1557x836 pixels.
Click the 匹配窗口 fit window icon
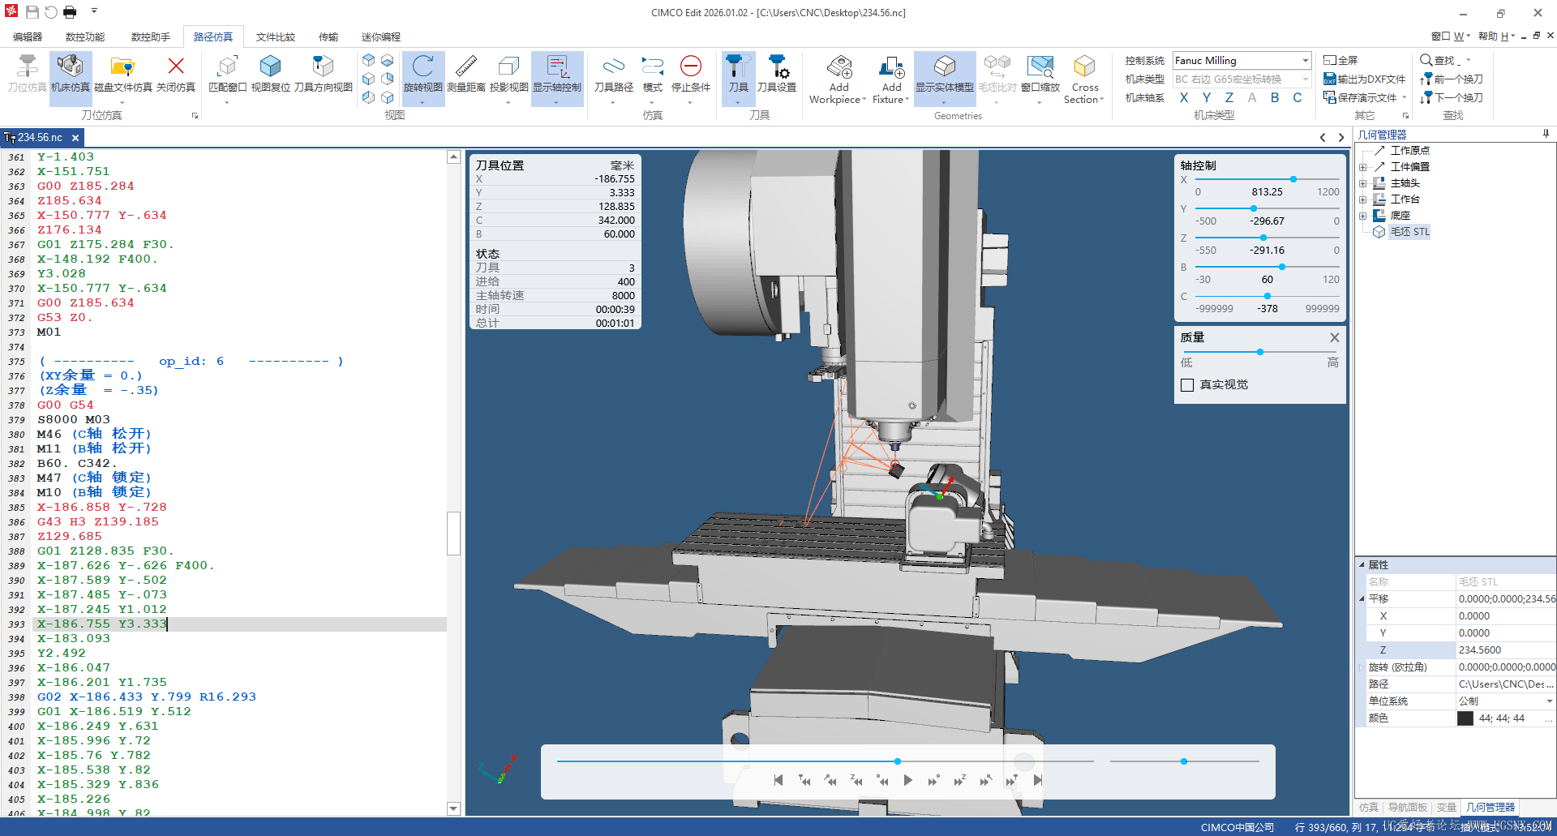[x=228, y=66]
